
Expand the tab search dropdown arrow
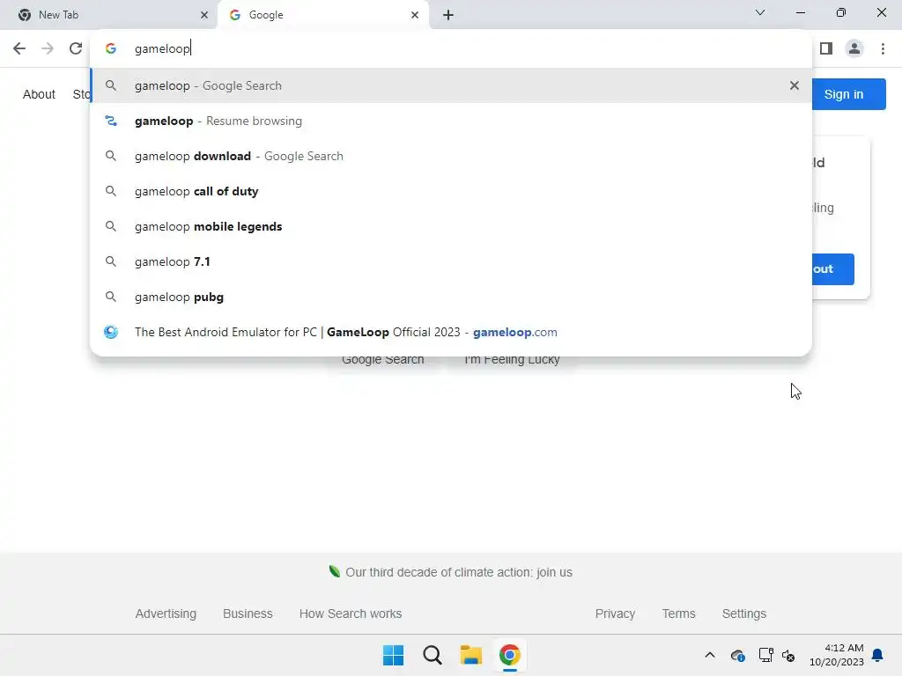tap(760, 12)
